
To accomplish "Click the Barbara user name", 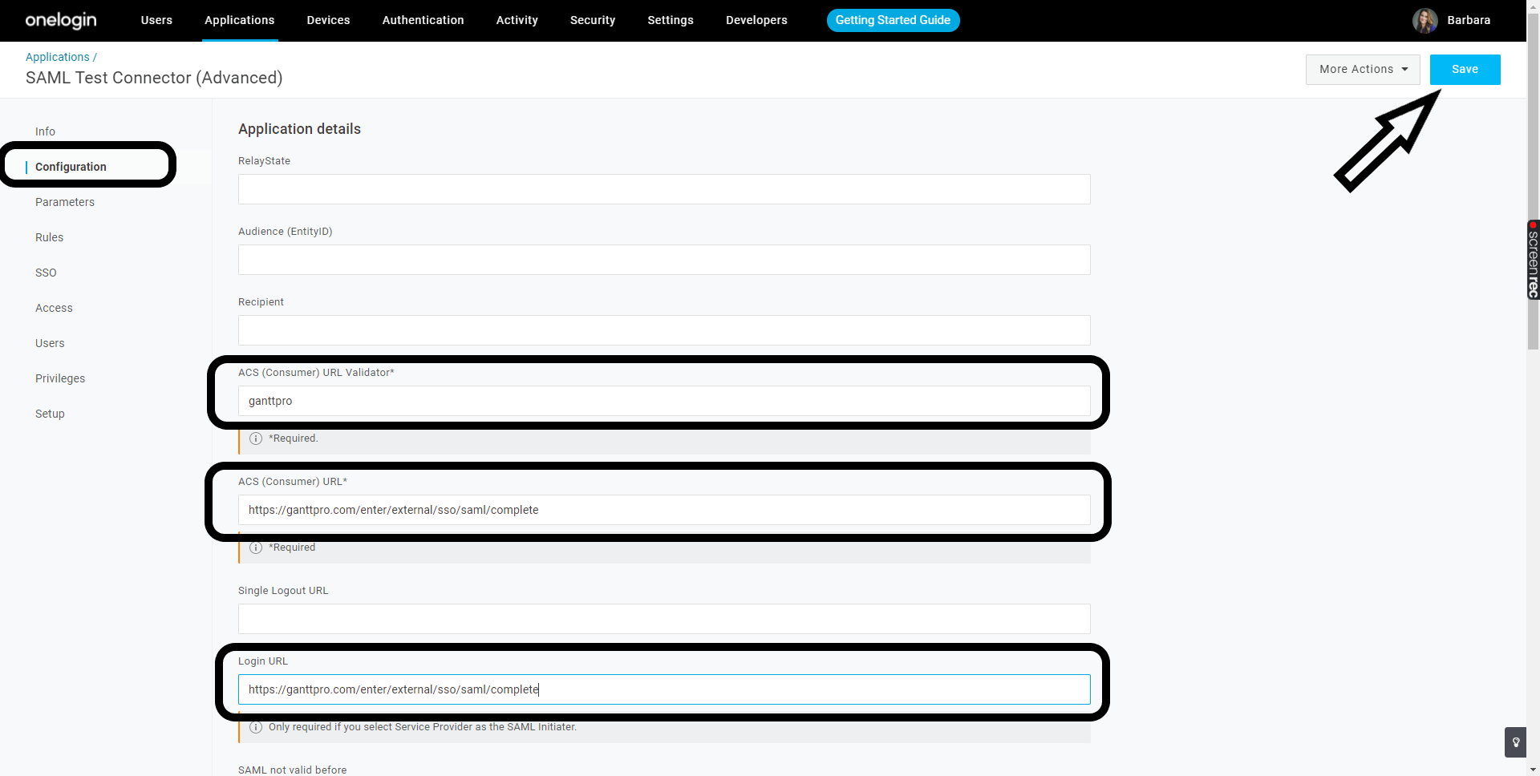I will (x=1469, y=20).
